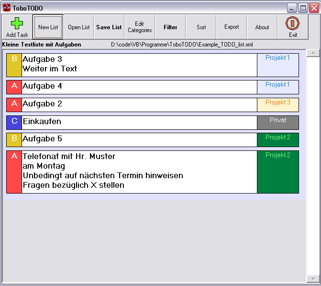This screenshot has height=286, width=321.
Task: Click blue priority C of Einkaufen
Action: pos(14,122)
